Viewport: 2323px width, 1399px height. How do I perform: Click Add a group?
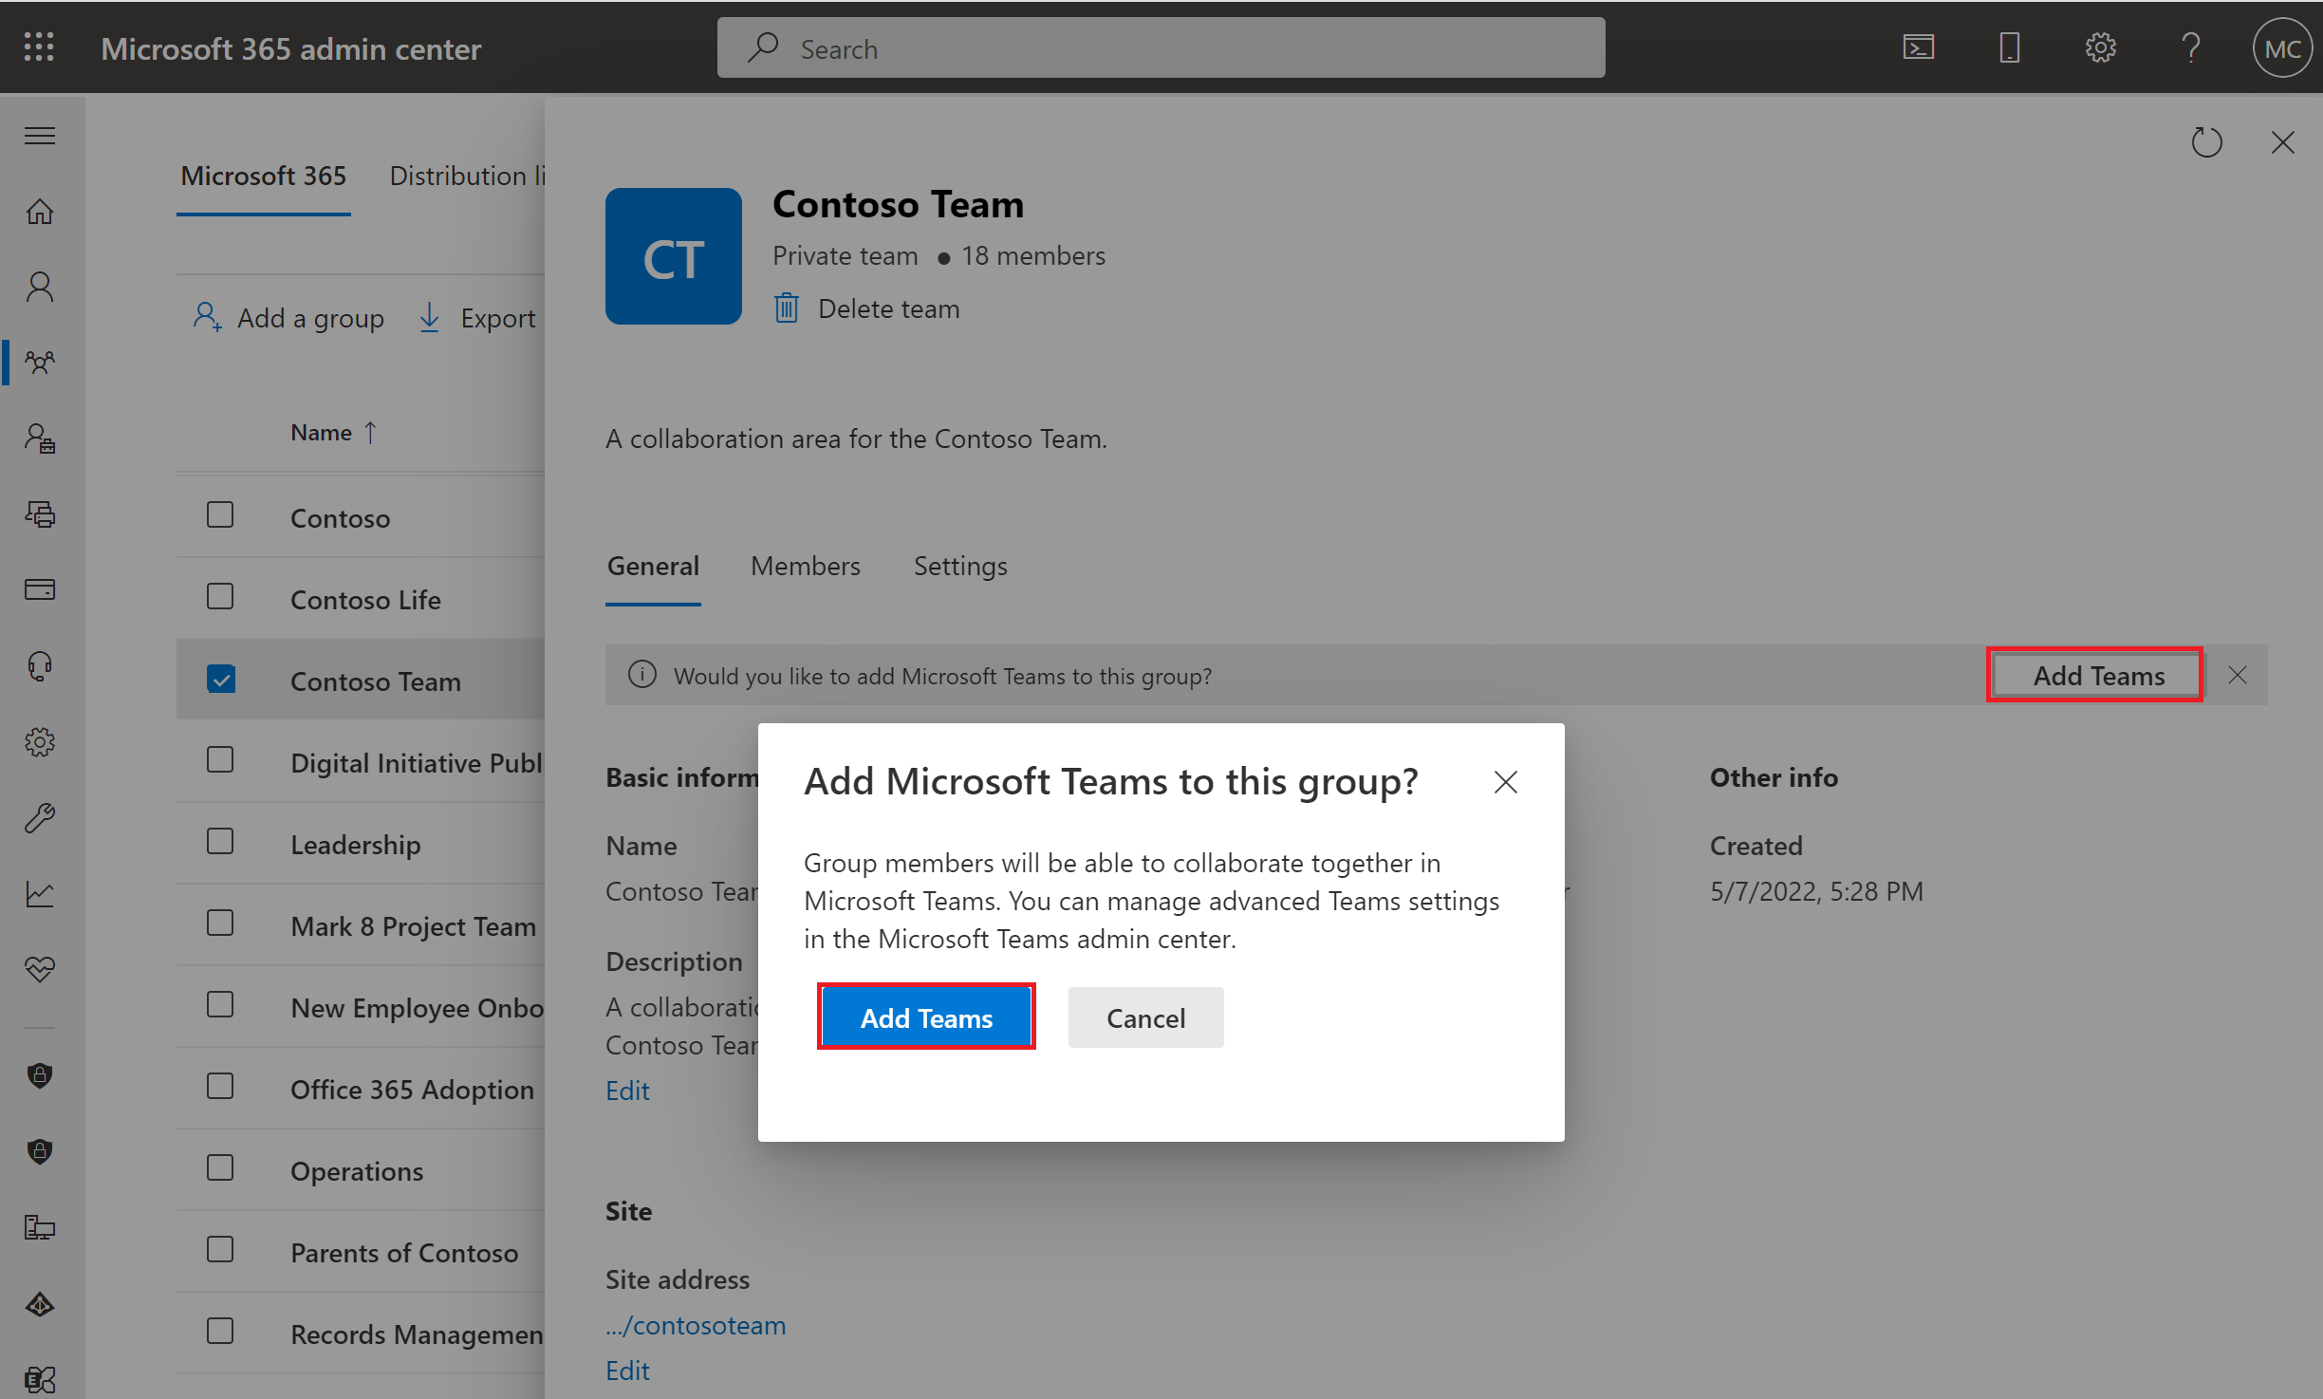[x=288, y=318]
